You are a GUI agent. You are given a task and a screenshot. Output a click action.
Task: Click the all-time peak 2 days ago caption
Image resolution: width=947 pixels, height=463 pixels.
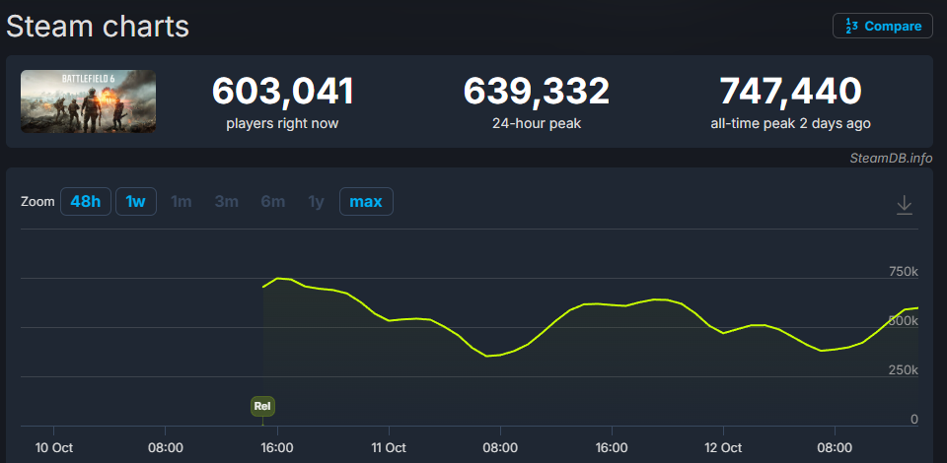pos(790,123)
